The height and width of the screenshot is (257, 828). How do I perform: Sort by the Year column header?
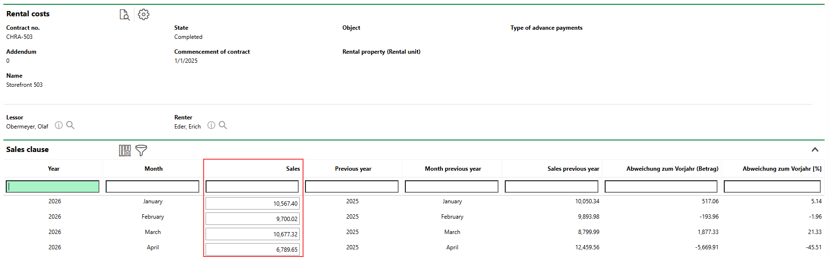[54, 169]
